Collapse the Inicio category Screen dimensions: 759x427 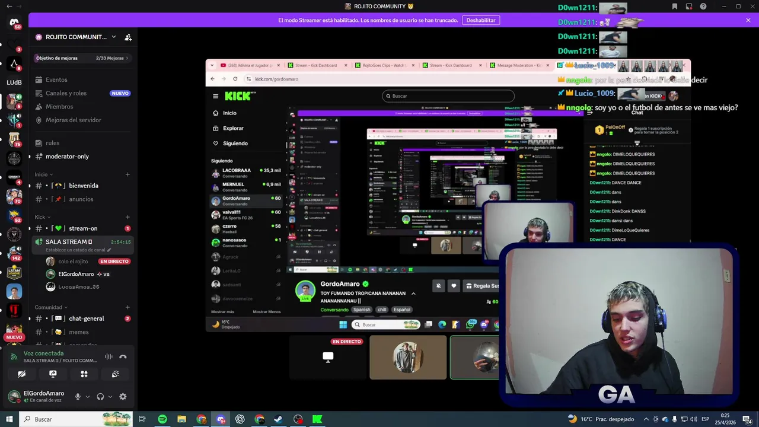[x=44, y=174]
